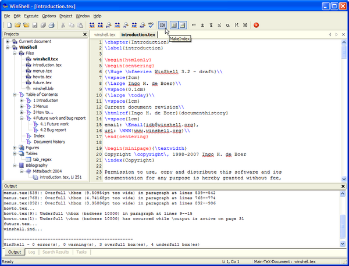Screen dimensions: 349x266
Task: Expand the 3 How to... chapter node
Action: click(x=22, y=112)
